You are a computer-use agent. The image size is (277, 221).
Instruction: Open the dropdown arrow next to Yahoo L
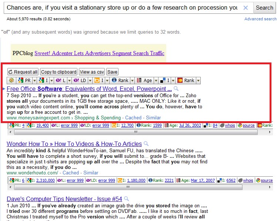tap(69, 81)
